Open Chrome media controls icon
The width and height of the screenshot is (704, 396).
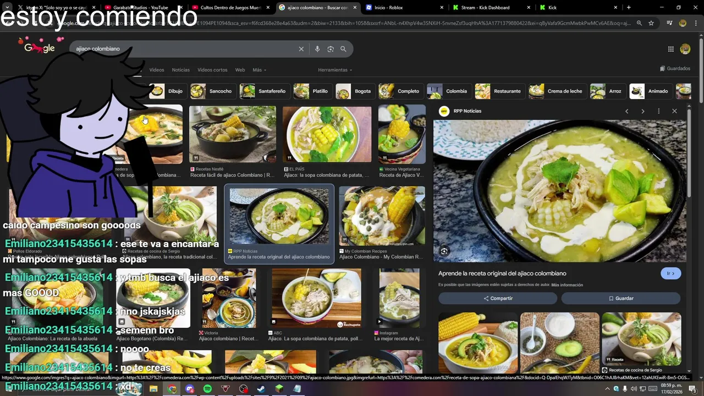pyautogui.click(x=669, y=23)
